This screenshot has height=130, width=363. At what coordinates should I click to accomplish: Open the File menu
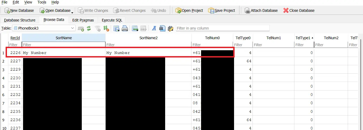[4, 2]
